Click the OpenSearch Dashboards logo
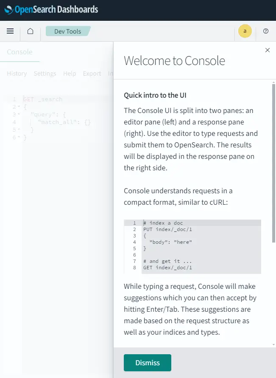The width and height of the screenshot is (276, 378). pos(51,10)
